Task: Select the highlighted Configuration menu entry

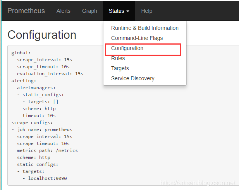Action: [127, 48]
